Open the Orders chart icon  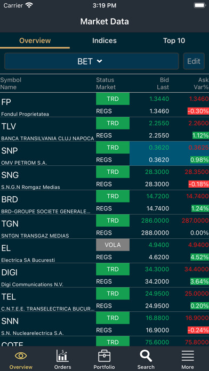pyautogui.click(x=62, y=356)
